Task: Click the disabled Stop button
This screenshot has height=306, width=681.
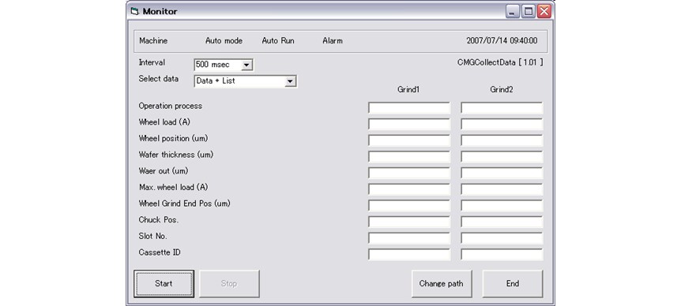Action: [229, 284]
